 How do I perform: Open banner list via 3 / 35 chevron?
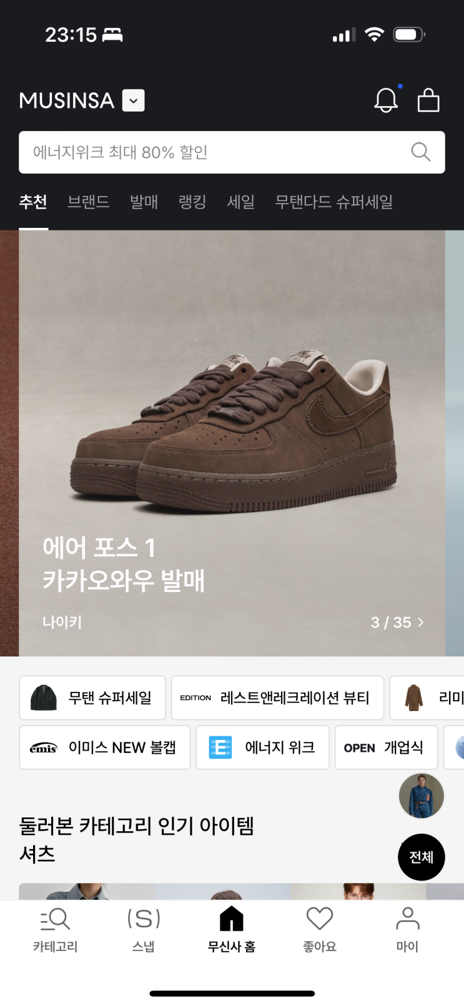[x=397, y=622]
